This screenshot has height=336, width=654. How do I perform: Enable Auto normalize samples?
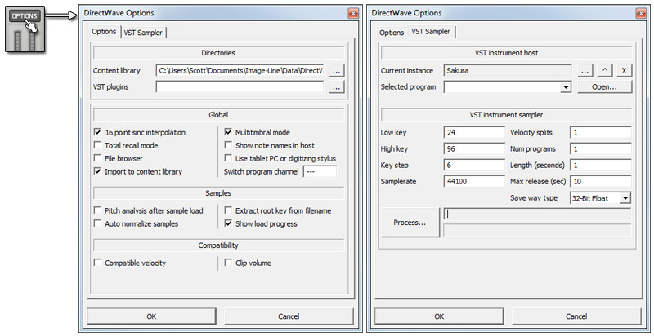click(x=98, y=223)
